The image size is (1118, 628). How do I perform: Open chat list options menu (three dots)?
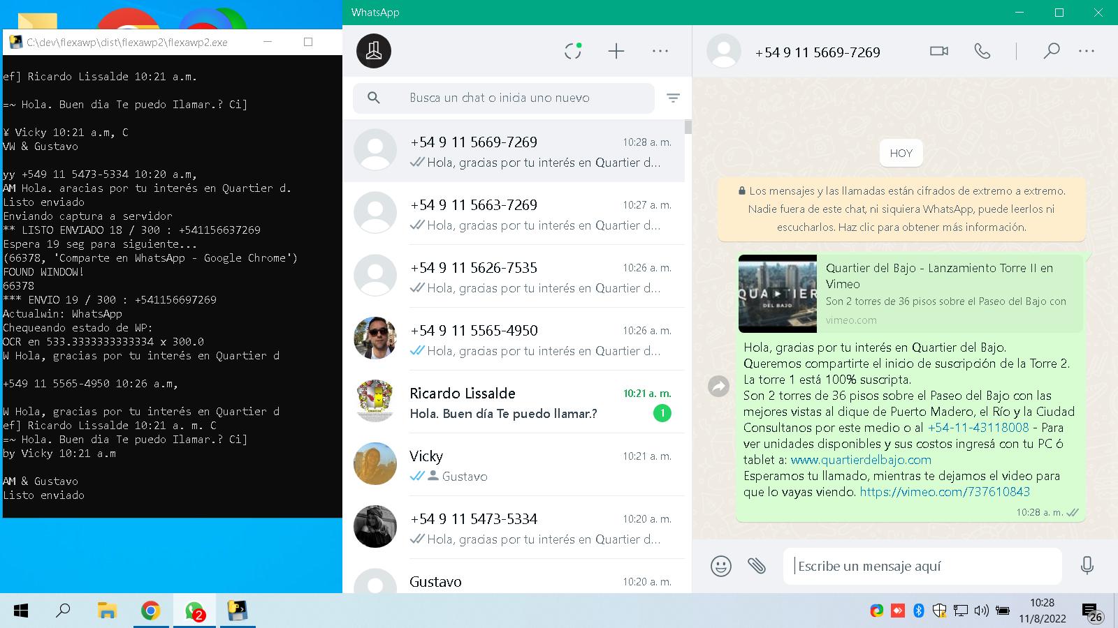coord(660,51)
